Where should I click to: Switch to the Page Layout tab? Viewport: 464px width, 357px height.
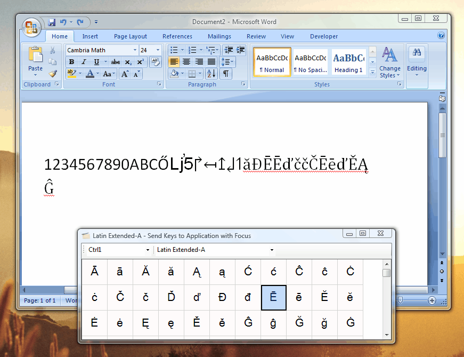131,36
